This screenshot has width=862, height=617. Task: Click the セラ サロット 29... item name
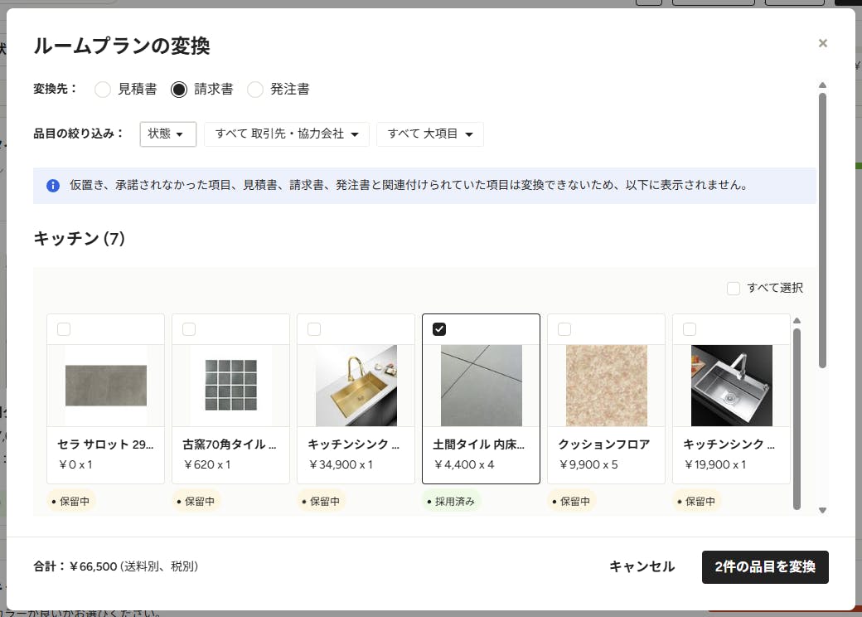click(x=105, y=445)
